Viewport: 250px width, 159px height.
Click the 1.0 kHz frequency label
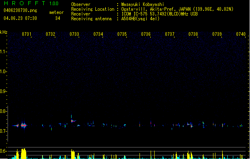coord(3,72)
